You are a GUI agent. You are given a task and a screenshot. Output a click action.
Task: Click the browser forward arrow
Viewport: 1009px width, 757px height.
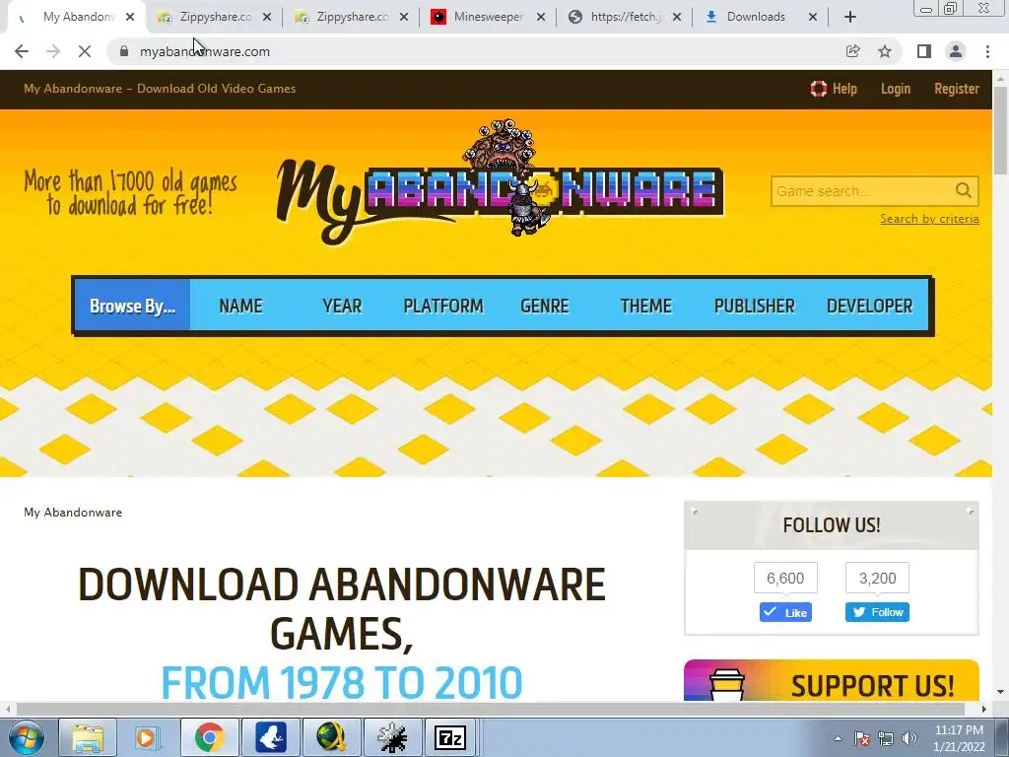point(53,51)
